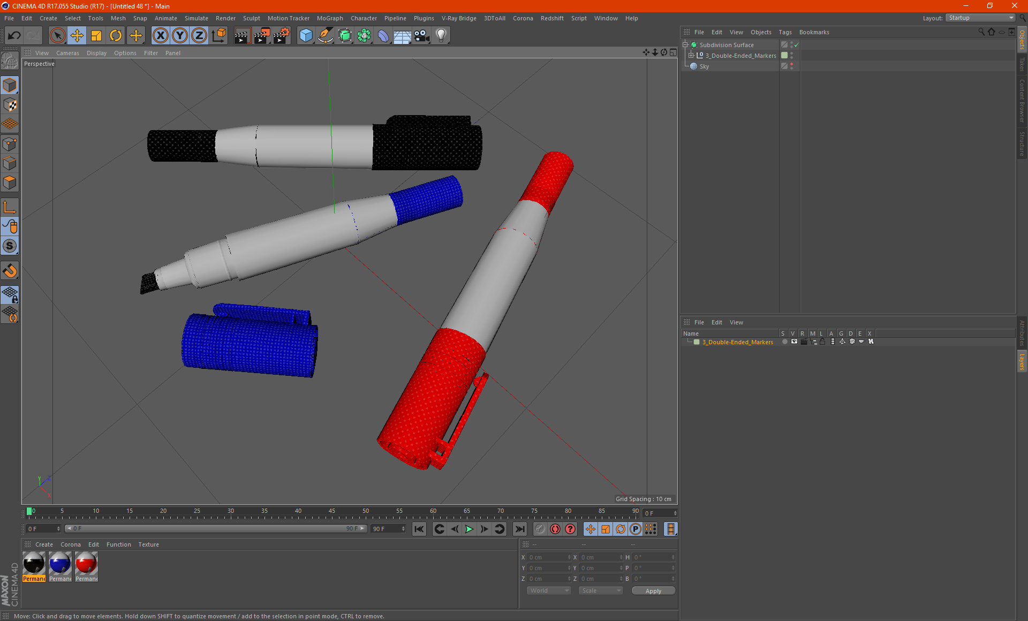Go to end of animation
Viewport: 1028px width, 621px height.
[x=519, y=529]
